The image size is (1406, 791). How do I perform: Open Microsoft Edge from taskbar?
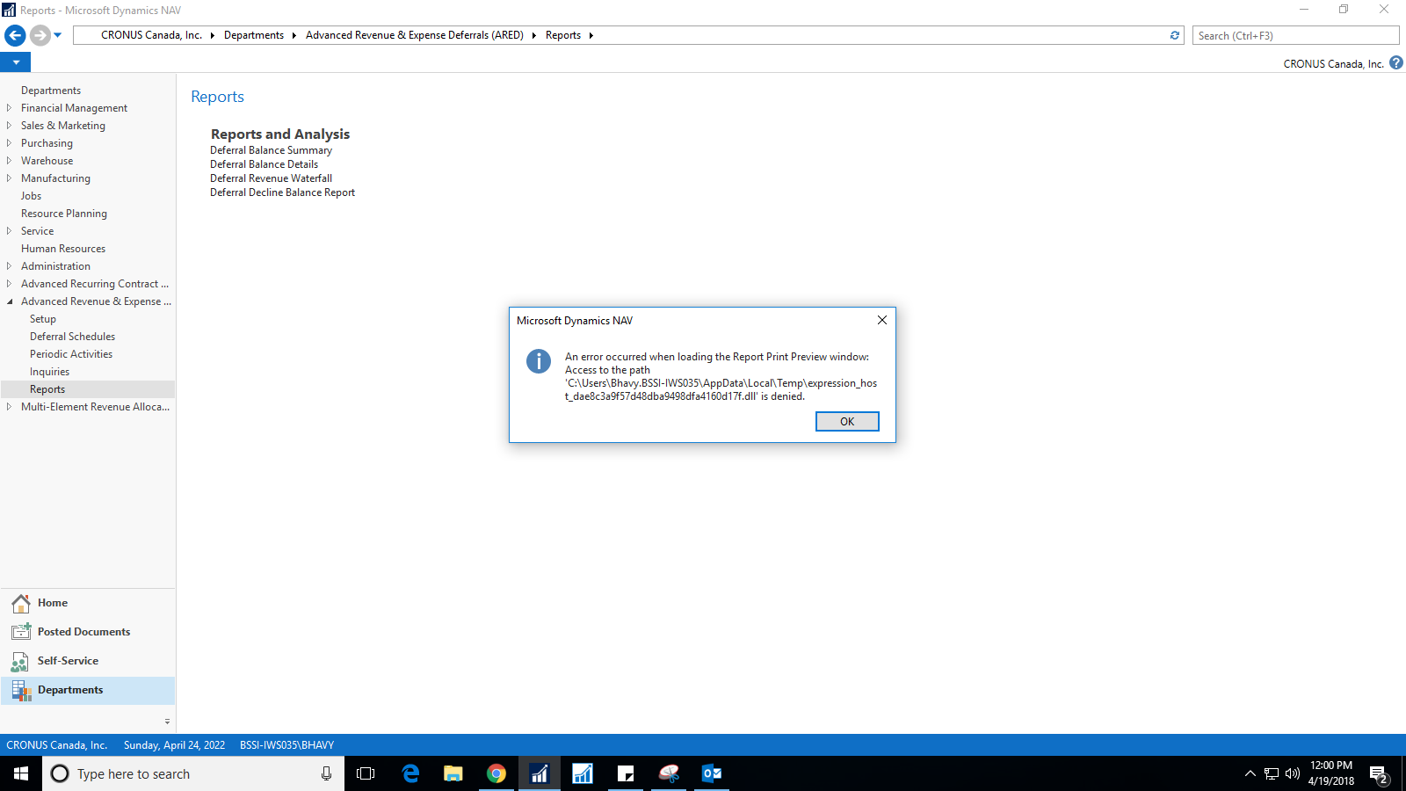tap(410, 773)
